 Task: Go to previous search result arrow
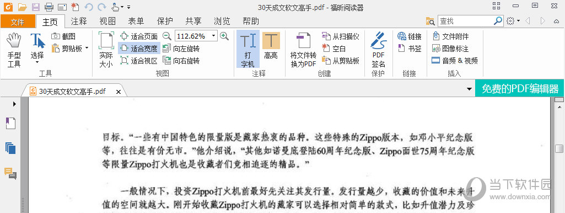point(528,21)
